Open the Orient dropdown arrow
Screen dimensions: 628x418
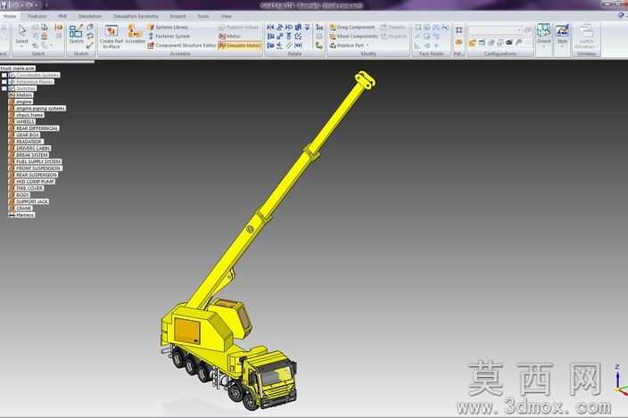[543, 47]
